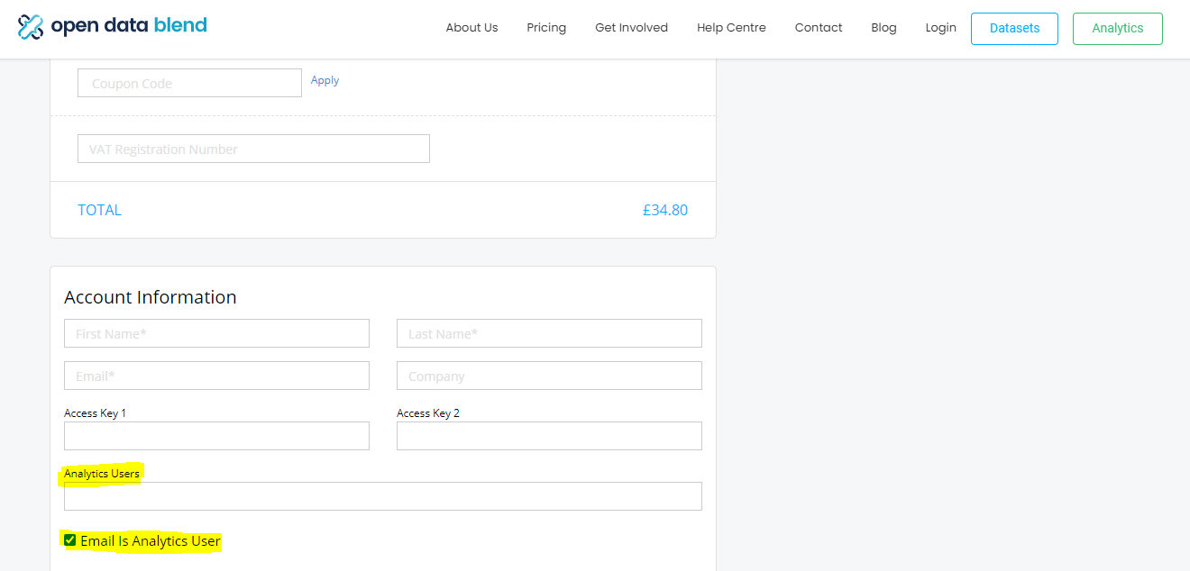The height and width of the screenshot is (571, 1190).
Task: Click the TOTAL label
Action: coord(99,210)
